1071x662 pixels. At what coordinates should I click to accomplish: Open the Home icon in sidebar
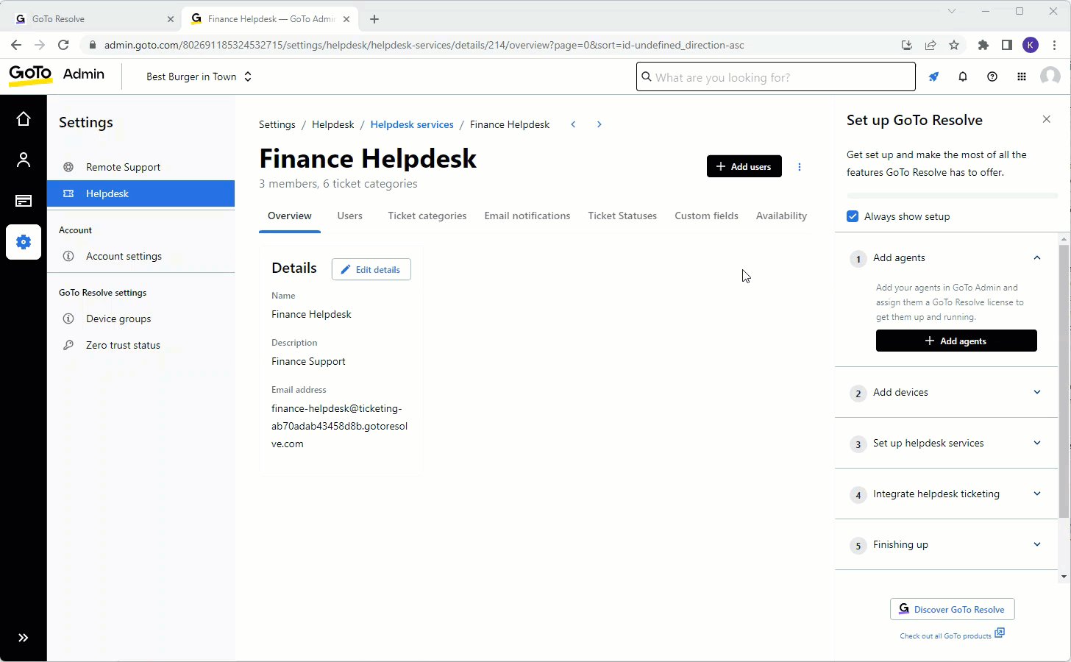pyautogui.click(x=24, y=118)
